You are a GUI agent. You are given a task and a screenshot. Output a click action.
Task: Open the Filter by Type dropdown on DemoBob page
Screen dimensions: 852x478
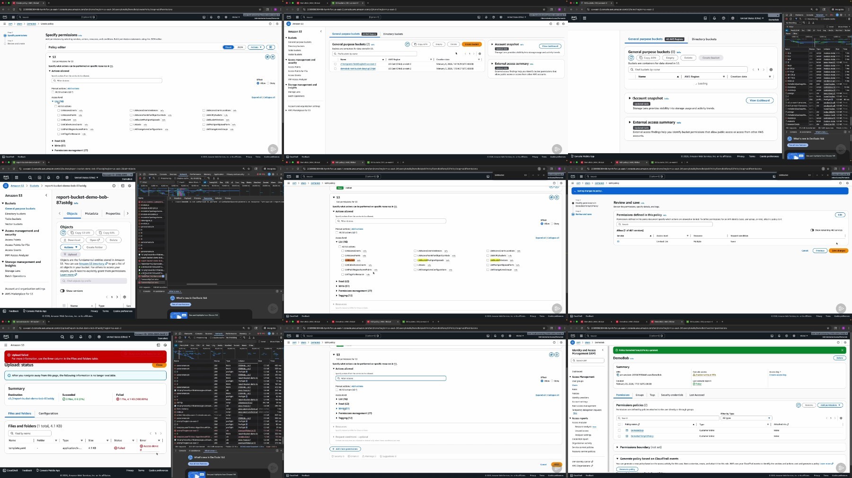pos(746,418)
